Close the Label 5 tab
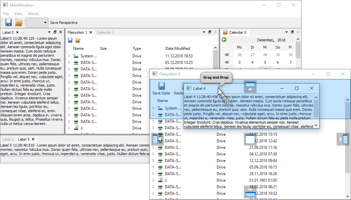 click(33, 139)
